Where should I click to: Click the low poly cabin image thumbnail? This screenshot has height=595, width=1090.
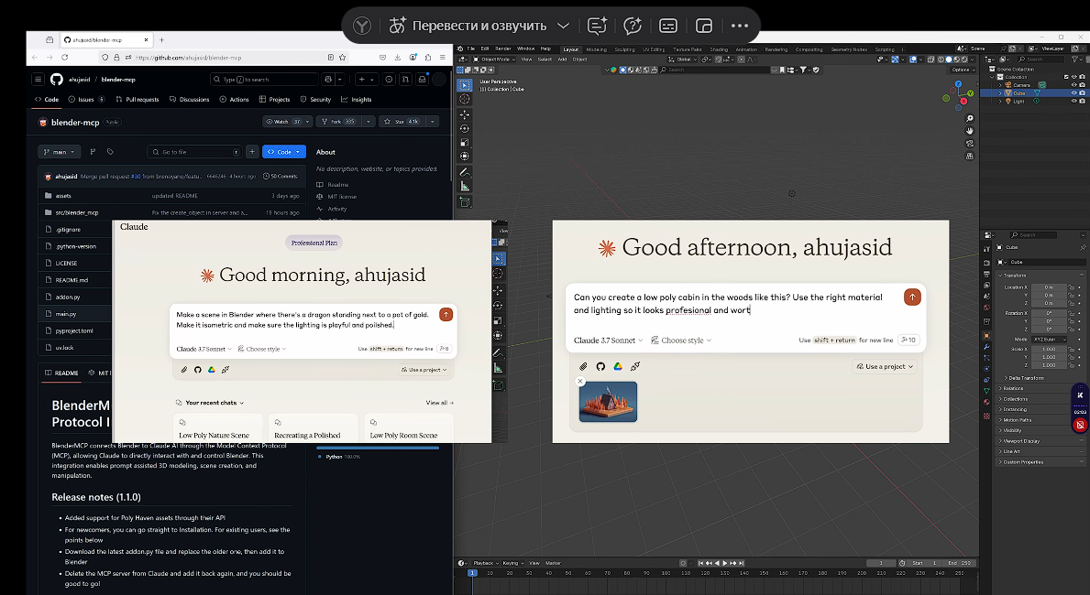[x=608, y=402]
